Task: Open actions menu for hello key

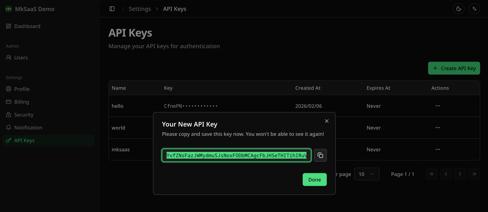Action: [438, 106]
